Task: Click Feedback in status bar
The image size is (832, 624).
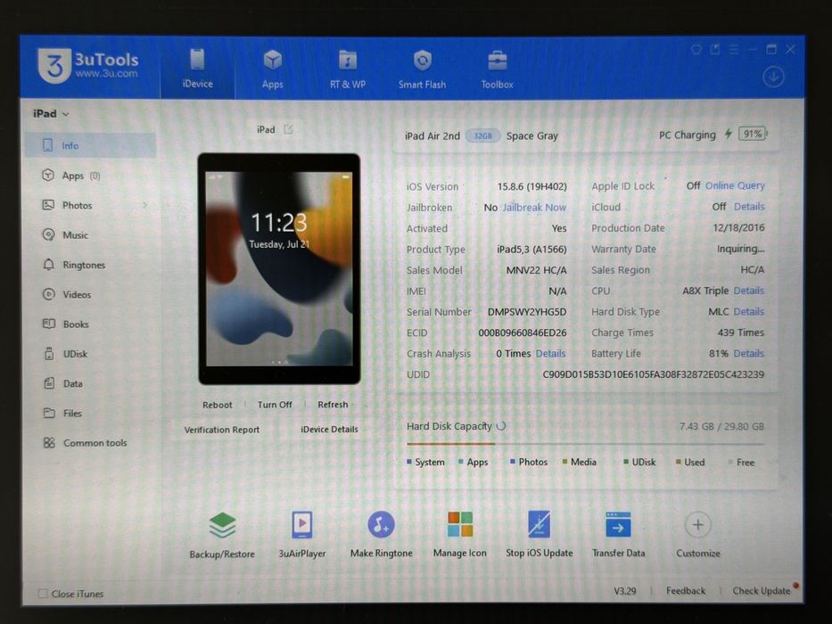Action: (x=686, y=590)
